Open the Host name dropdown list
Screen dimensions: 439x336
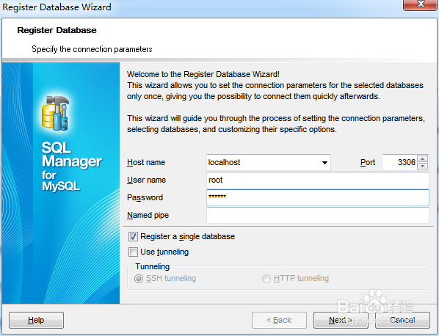click(324, 163)
